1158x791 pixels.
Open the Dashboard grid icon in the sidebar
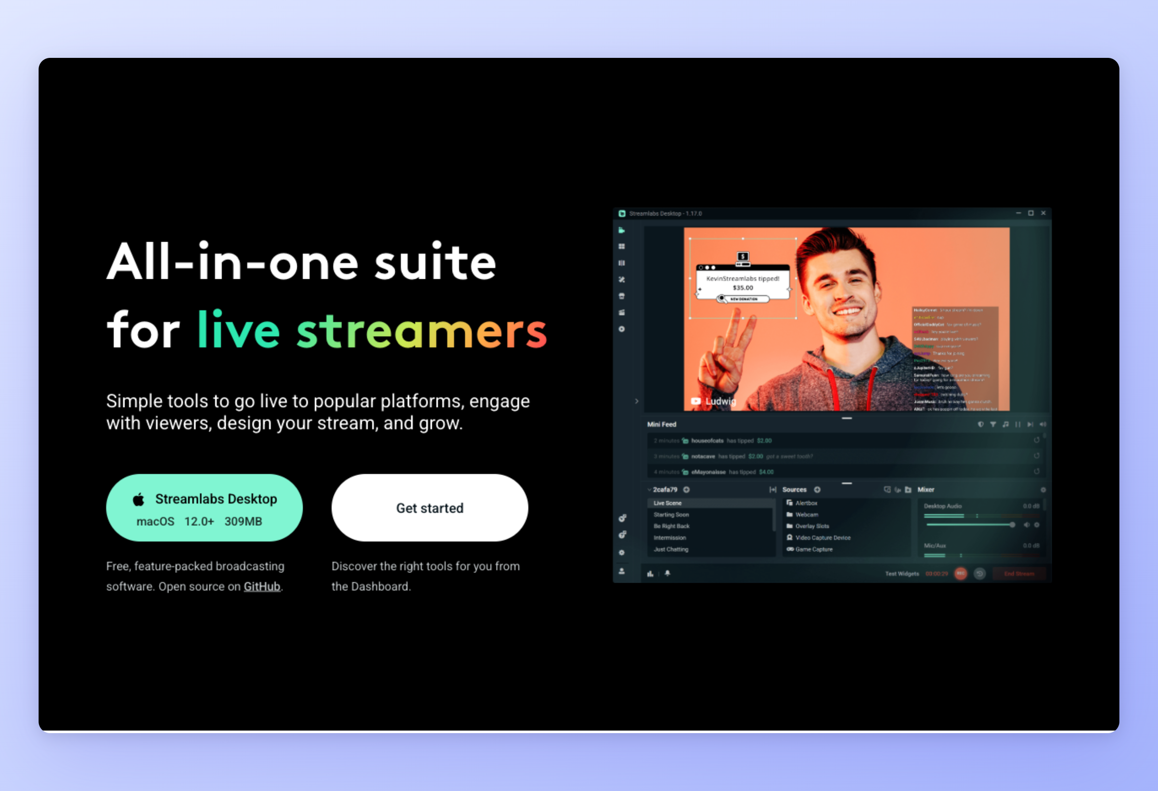621,245
